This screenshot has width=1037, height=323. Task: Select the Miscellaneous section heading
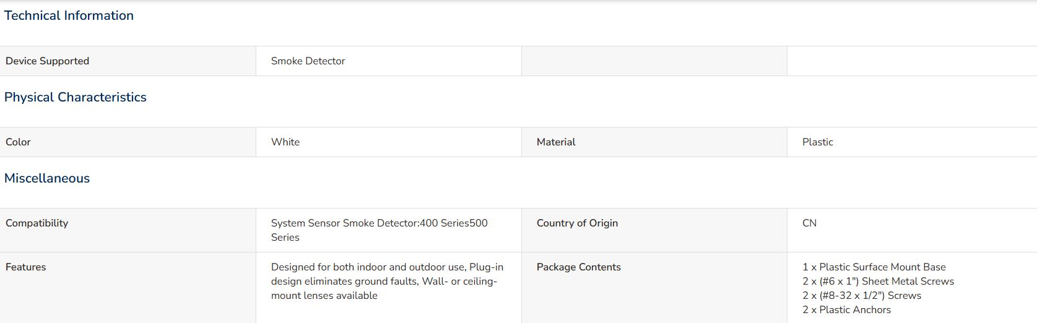click(47, 178)
